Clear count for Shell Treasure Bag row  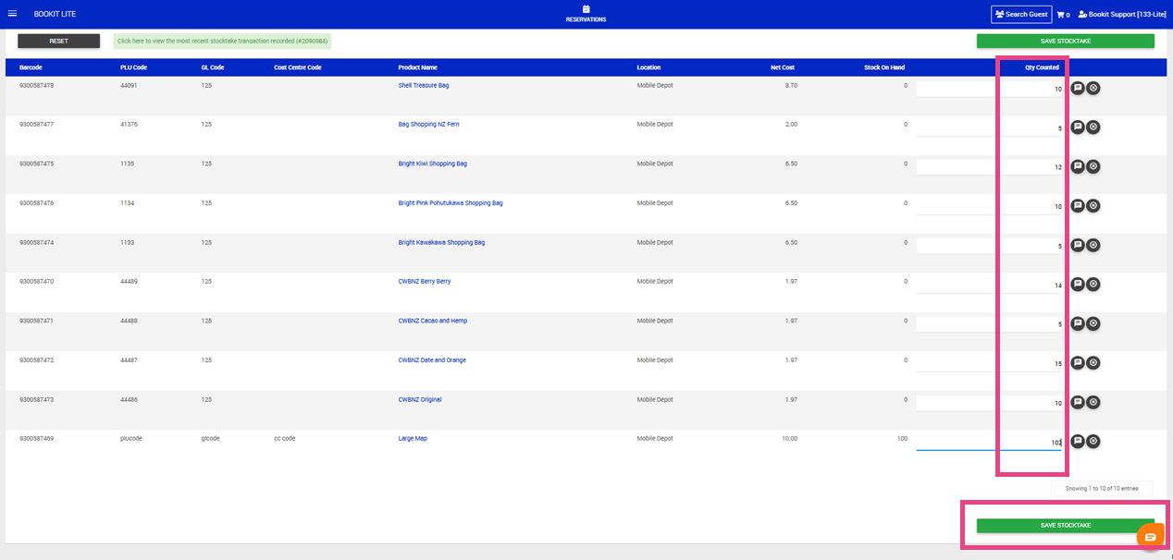point(1093,88)
